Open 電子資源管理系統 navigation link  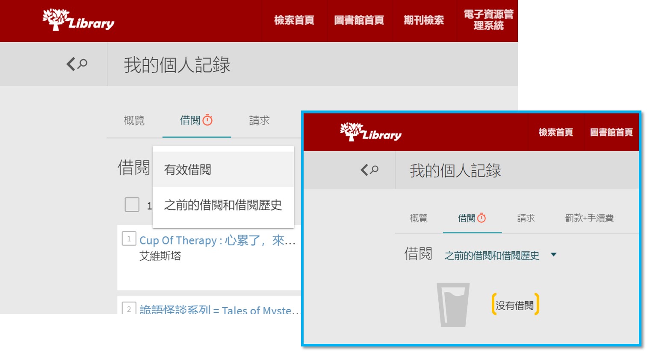pos(488,20)
